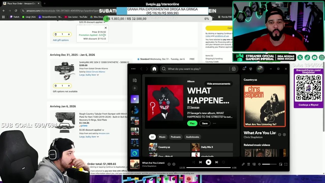Open Spotify notifications bell
Image resolution: width=325 pixels, height=183 pixels.
pos(244,69)
